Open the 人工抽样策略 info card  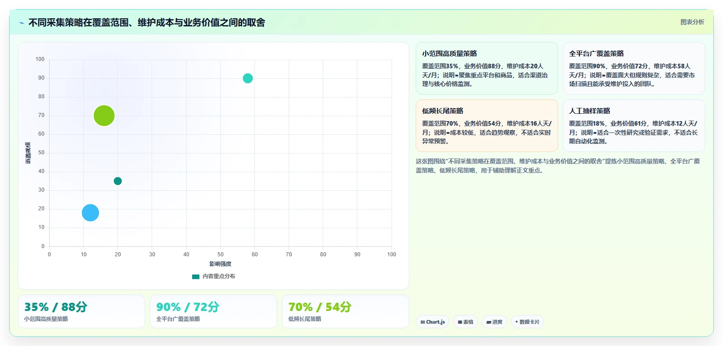pyautogui.click(x=634, y=126)
